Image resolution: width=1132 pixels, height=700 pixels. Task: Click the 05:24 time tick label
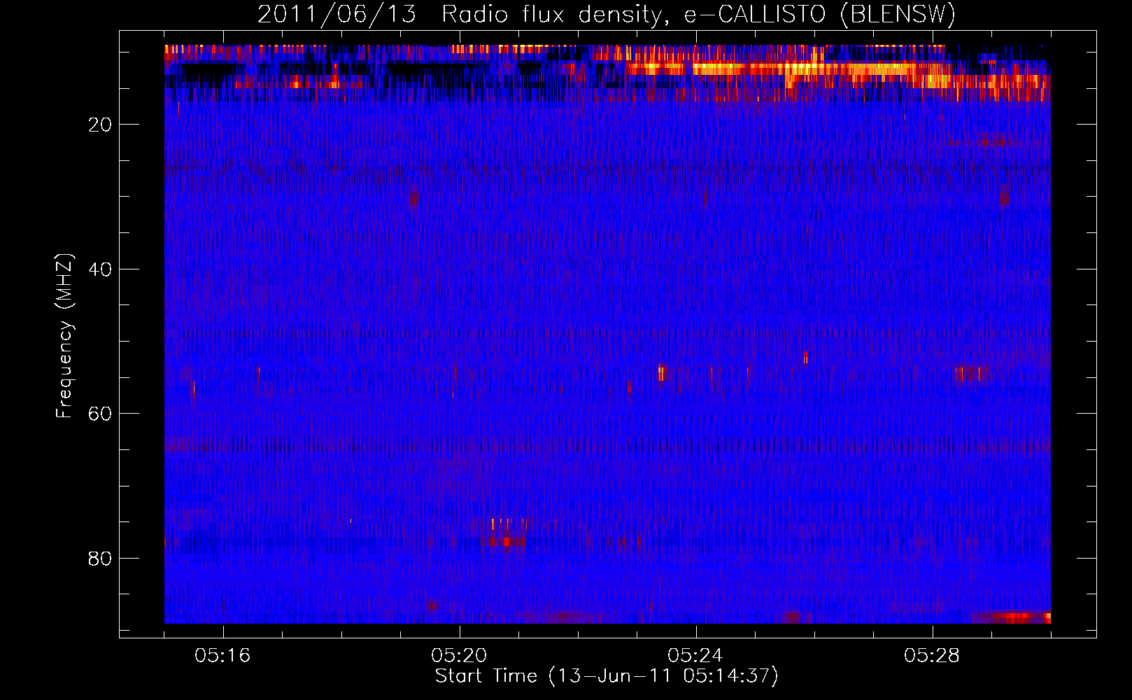[695, 656]
